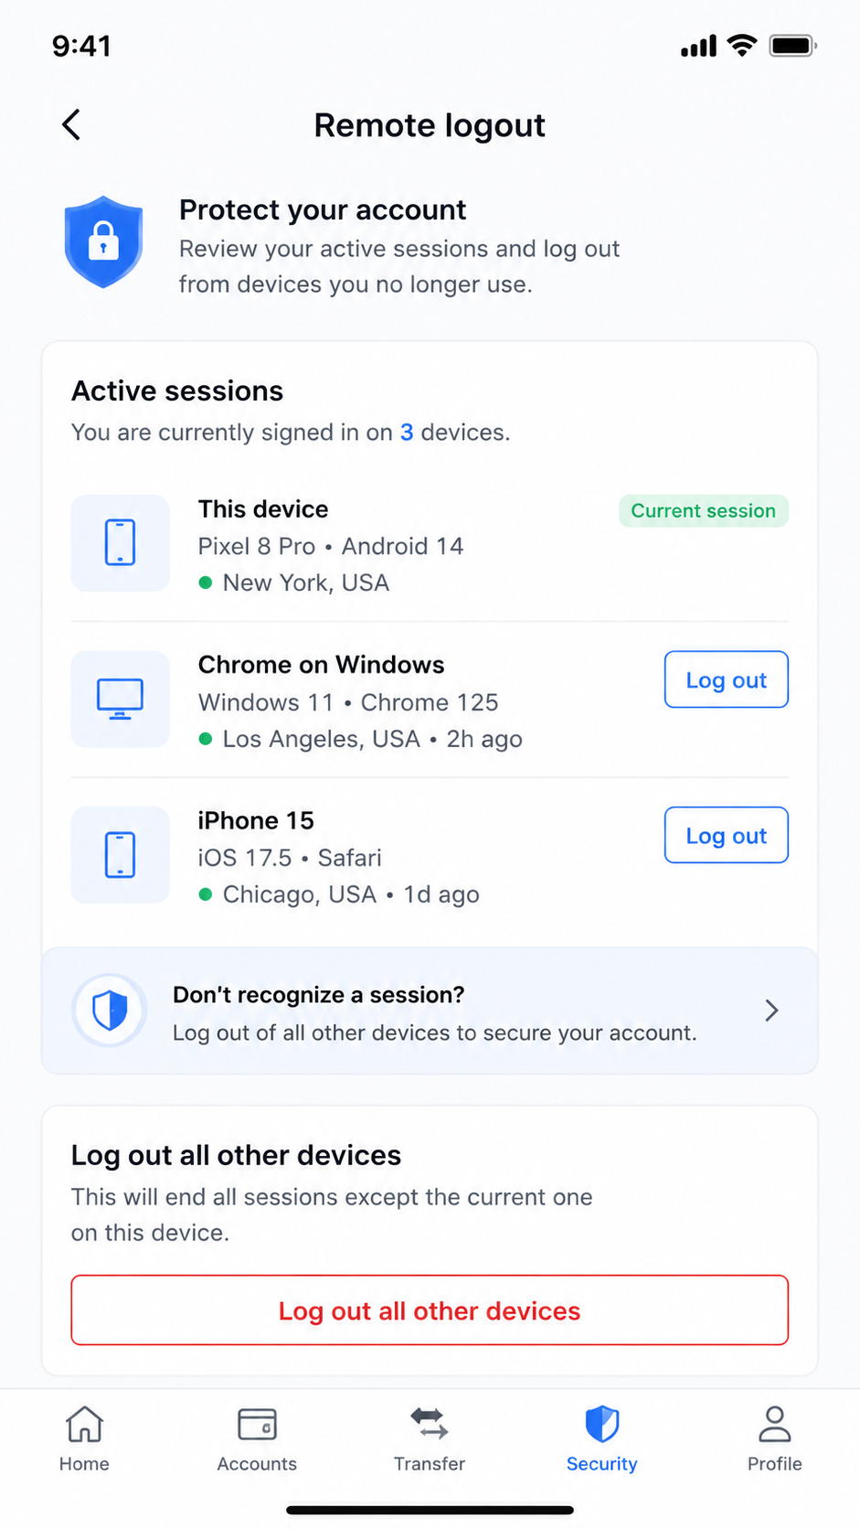Open the Profile person icon
860x1529 pixels.
pos(774,1424)
